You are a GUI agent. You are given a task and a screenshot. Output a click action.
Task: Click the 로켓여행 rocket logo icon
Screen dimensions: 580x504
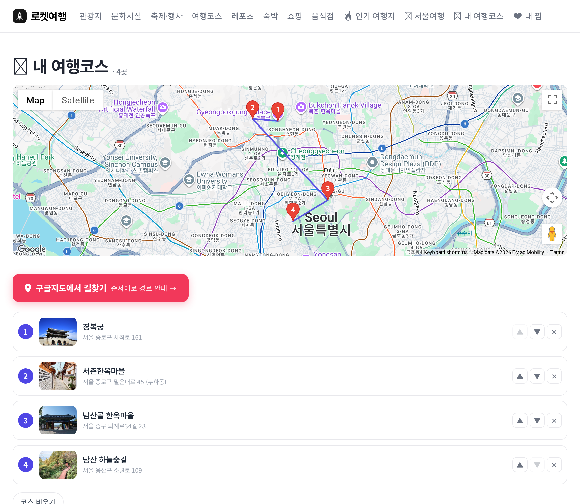point(20,16)
